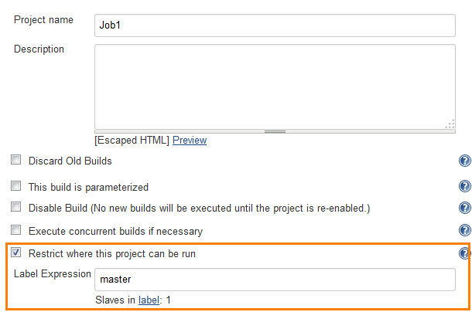Click the Preview link under Description
Screen dimensions: 472x312
point(190,140)
